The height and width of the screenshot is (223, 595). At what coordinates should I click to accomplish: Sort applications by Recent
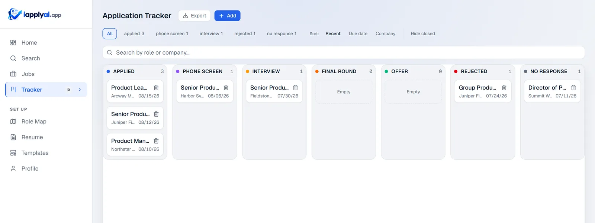(333, 33)
